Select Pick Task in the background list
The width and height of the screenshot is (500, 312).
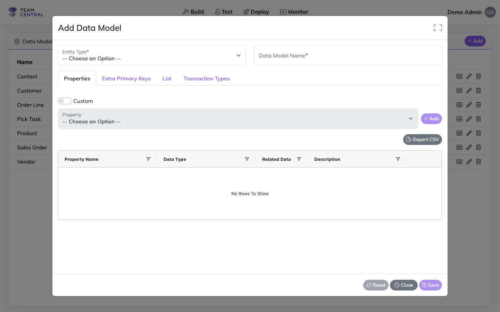(x=29, y=119)
